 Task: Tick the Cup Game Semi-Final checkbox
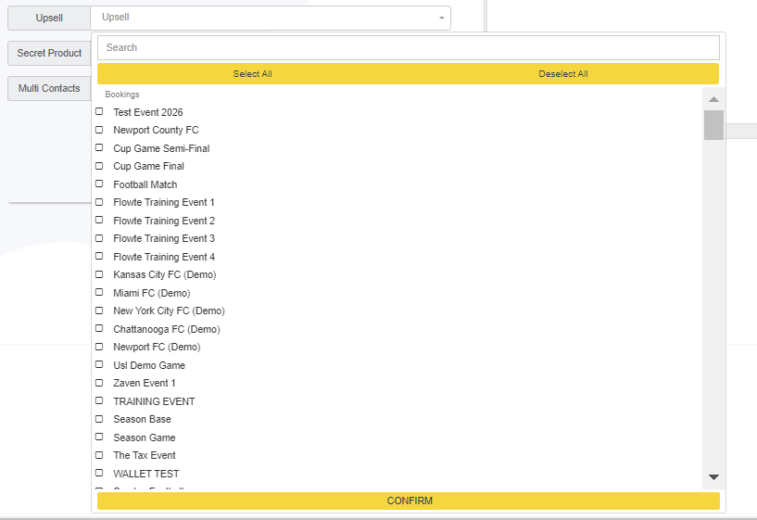click(99, 147)
